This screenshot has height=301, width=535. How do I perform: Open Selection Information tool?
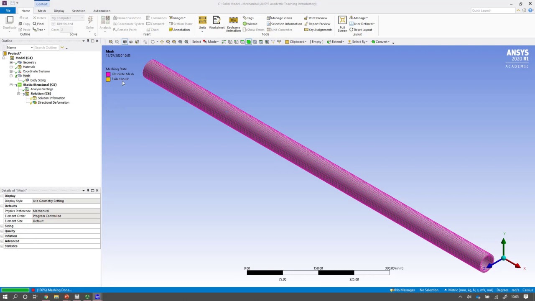click(x=284, y=24)
